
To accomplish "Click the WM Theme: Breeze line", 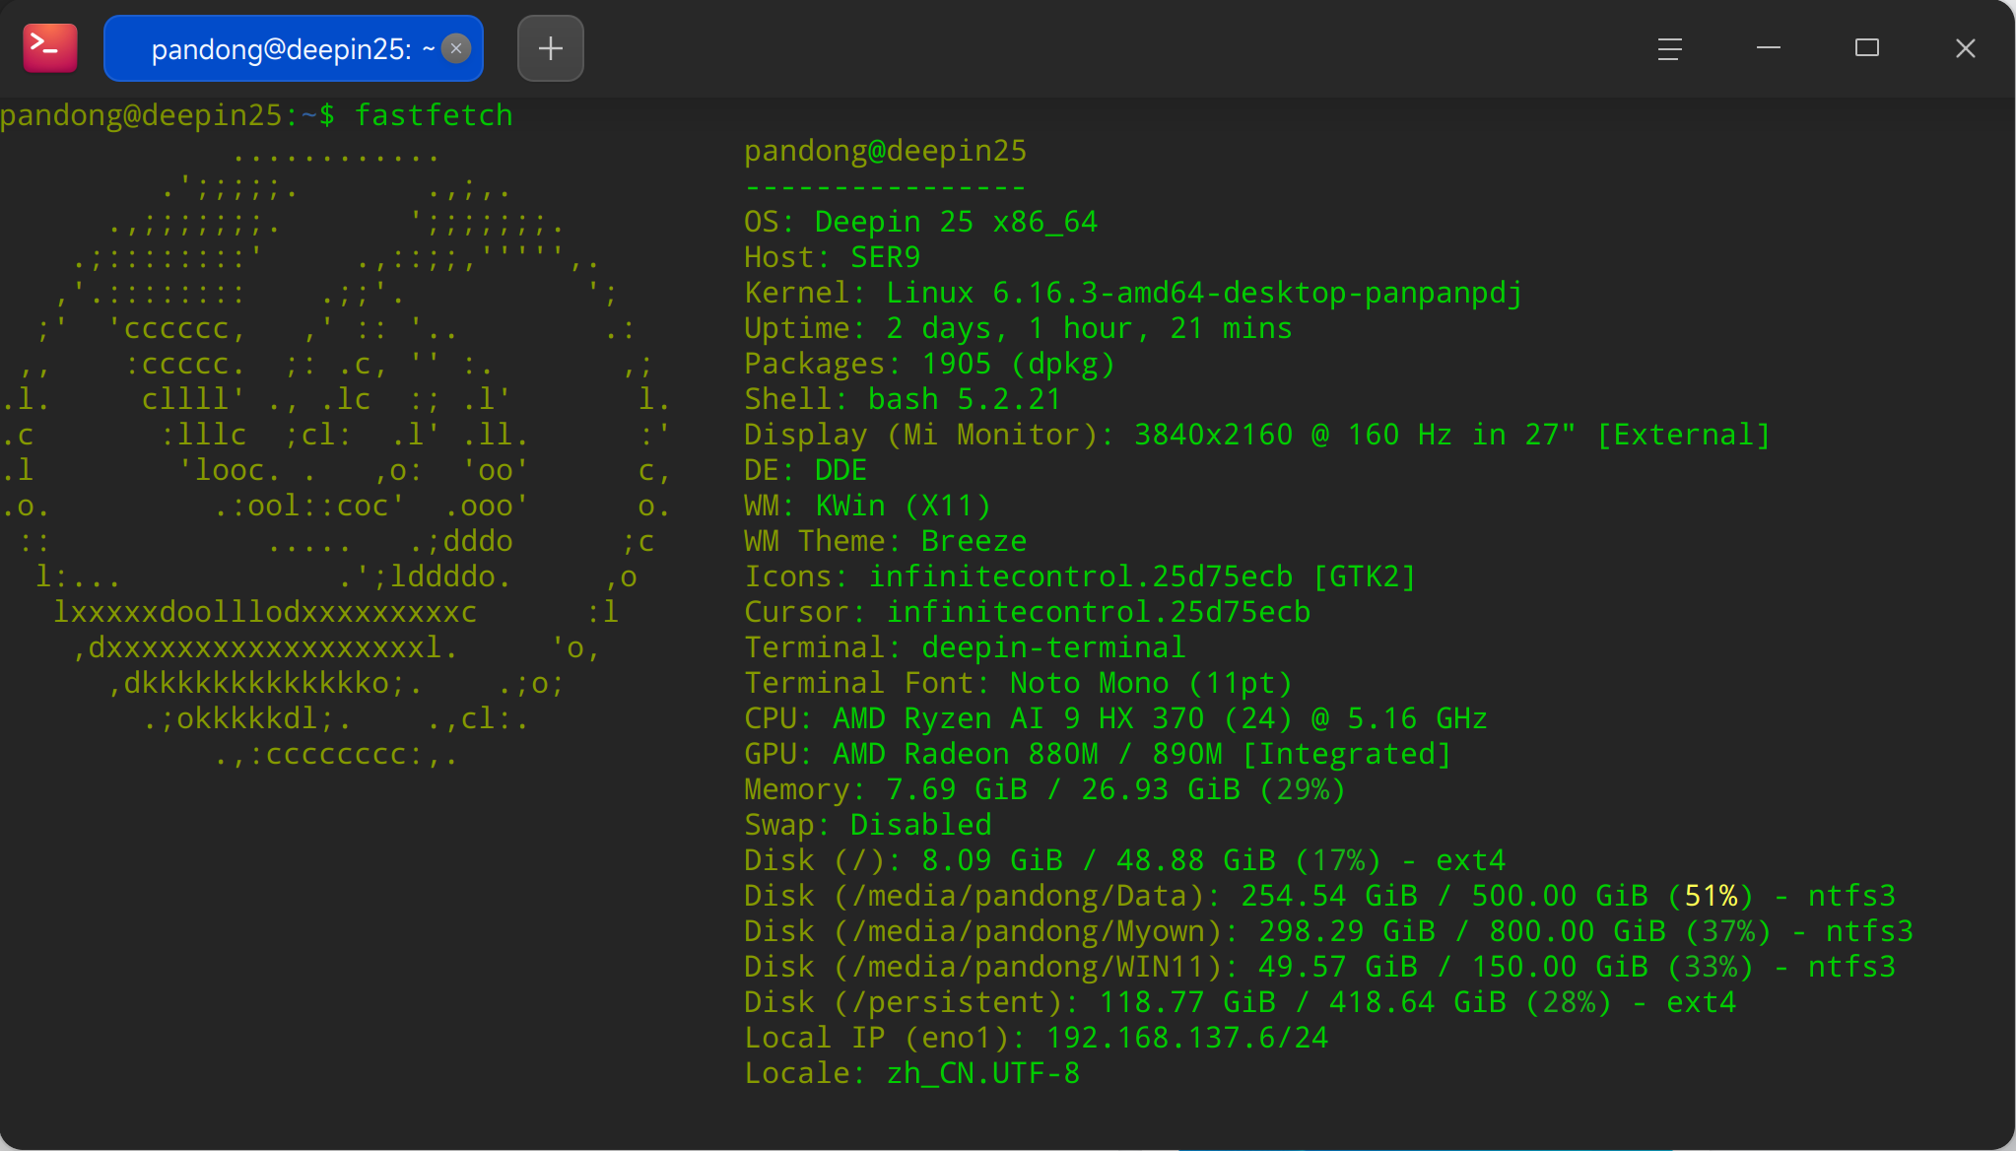I will pyautogui.click(x=885, y=541).
